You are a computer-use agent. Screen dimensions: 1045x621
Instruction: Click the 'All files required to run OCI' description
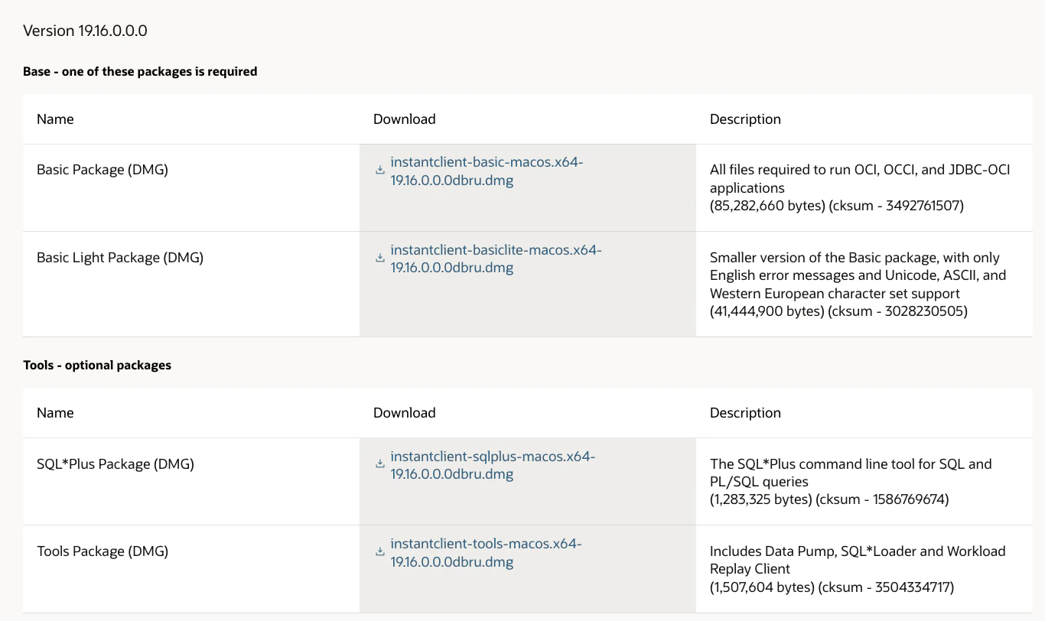pos(860,187)
